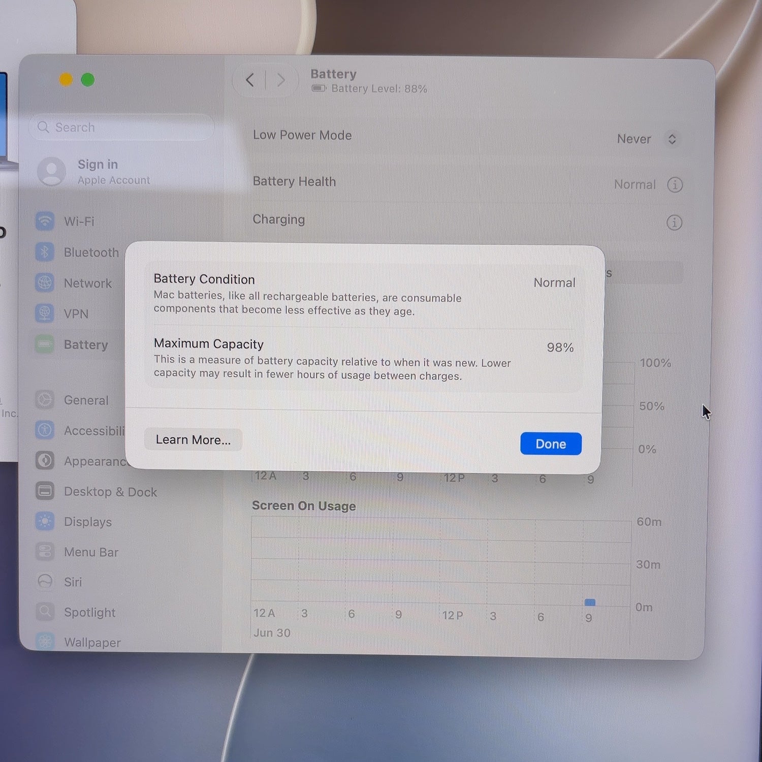Click the Displays sun icon
This screenshot has width=762, height=762.
[45, 521]
